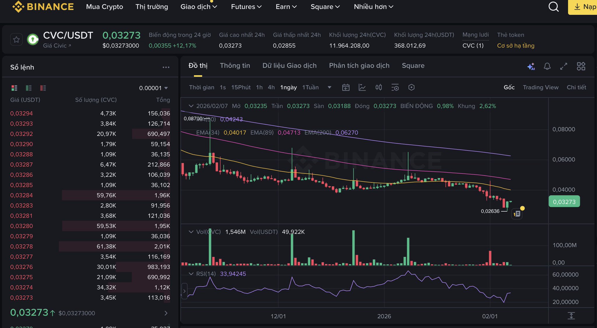The image size is (597, 328).
Task: Open the Futures menu
Action: point(246,7)
